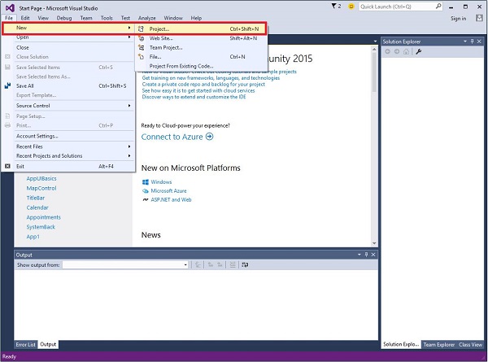Choose Save All in the File menu
This screenshot has height=362, width=488.
click(x=68, y=86)
